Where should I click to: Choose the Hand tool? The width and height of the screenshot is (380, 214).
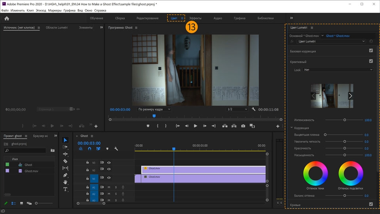tap(65, 182)
